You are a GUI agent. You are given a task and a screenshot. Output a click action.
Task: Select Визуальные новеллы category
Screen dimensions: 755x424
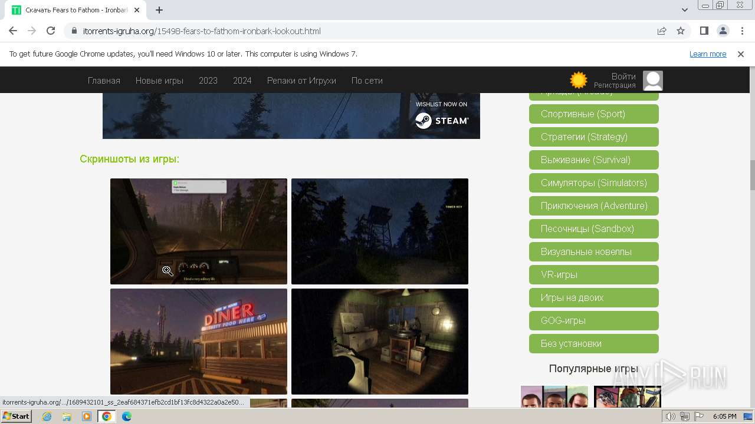[x=594, y=251]
